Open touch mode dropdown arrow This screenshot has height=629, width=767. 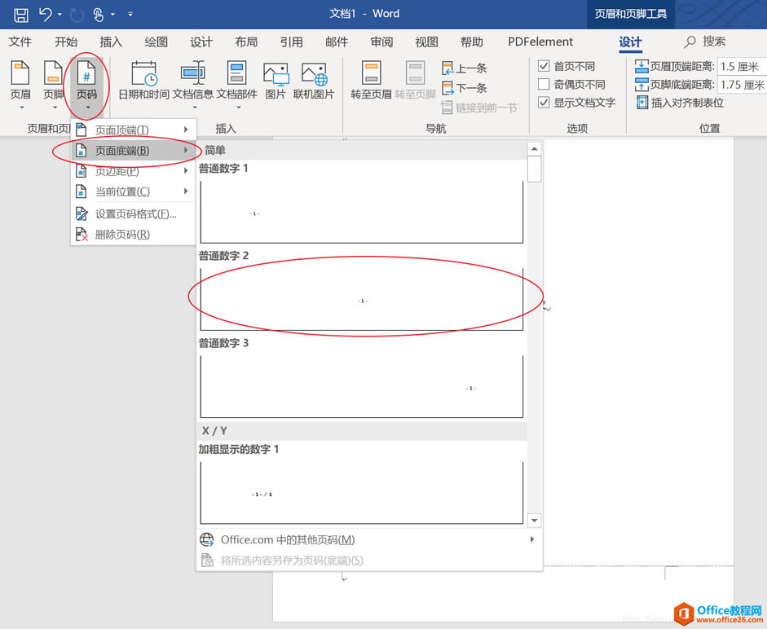tap(112, 15)
